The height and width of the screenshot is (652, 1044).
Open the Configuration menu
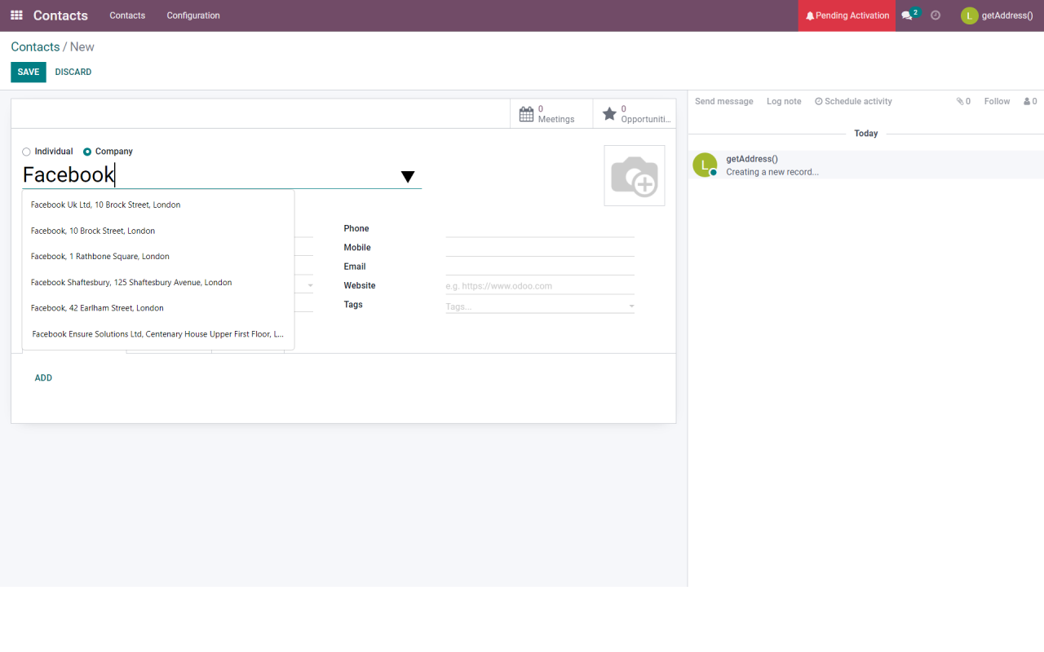(x=193, y=15)
